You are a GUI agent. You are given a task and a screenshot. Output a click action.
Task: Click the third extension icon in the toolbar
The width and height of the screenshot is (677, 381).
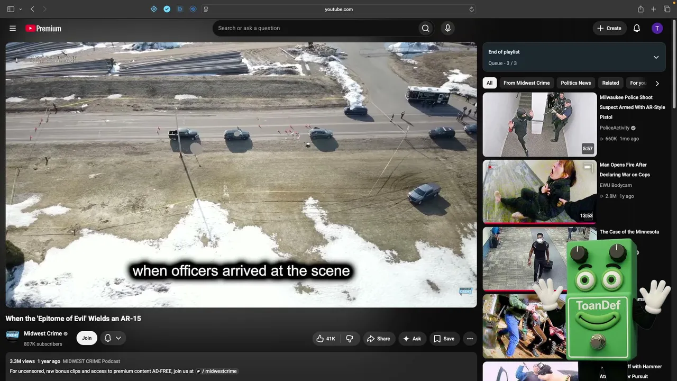tap(180, 9)
